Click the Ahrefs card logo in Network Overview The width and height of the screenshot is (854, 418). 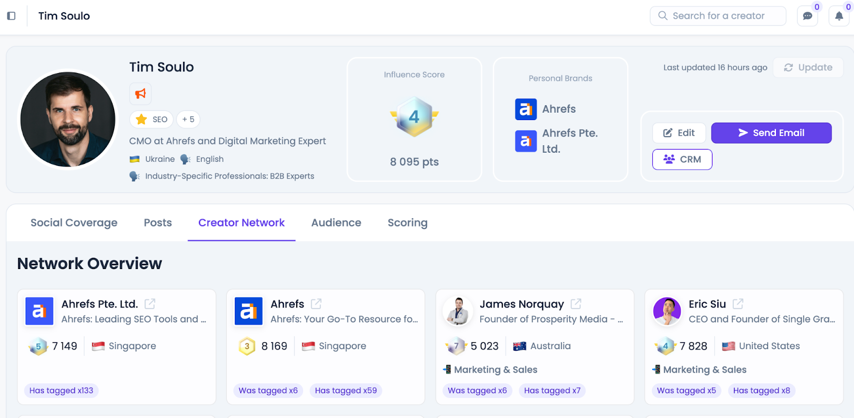249,311
